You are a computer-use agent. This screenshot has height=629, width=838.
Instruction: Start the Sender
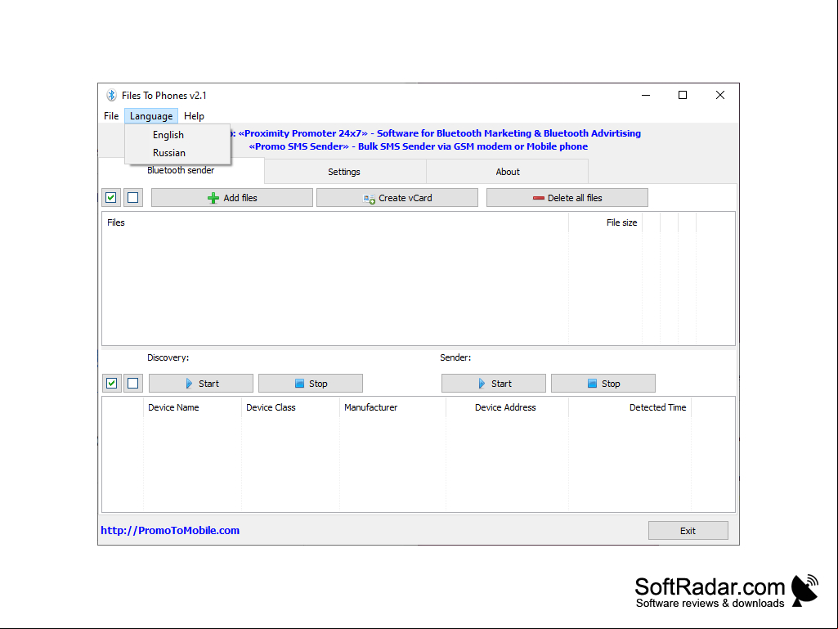tap(493, 383)
